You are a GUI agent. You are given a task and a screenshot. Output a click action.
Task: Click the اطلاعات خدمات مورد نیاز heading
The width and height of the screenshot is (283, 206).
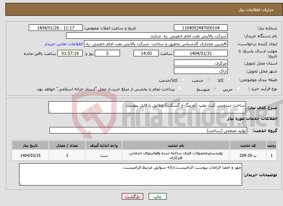coord(252,118)
